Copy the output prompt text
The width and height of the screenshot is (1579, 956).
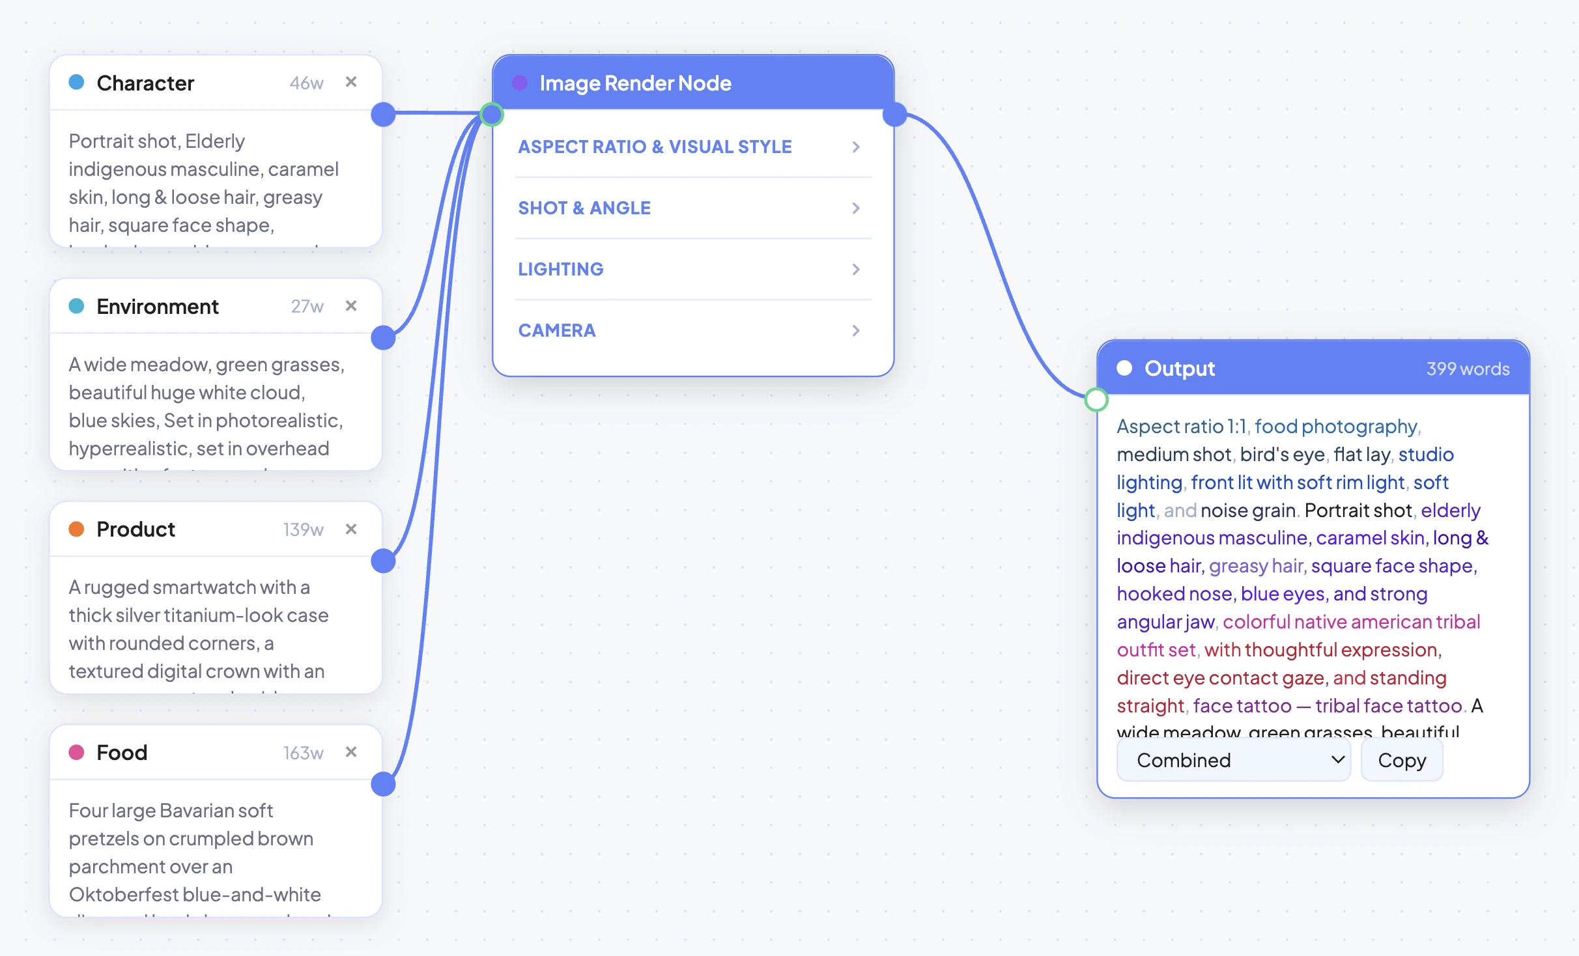[1402, 760]
